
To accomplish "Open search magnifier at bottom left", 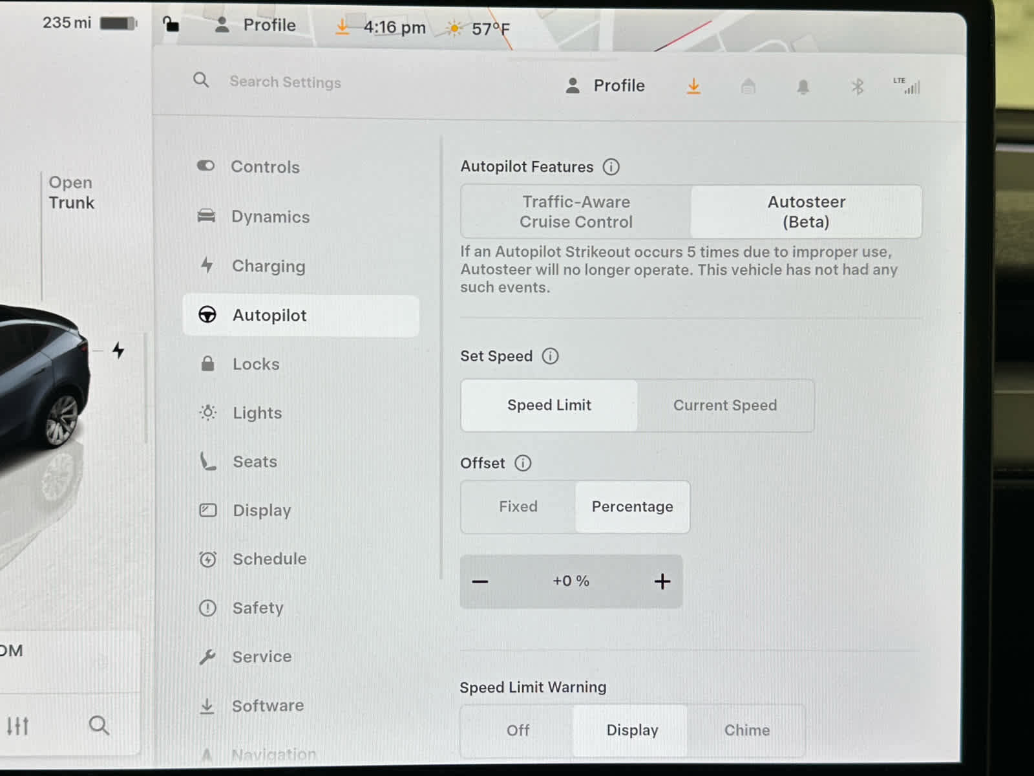I will click(99, 725).
